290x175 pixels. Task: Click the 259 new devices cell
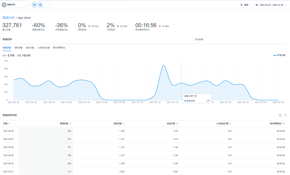tap(69, 131)
